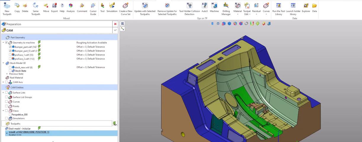Click 'Roughing Activation Available' text

(91, 43)
